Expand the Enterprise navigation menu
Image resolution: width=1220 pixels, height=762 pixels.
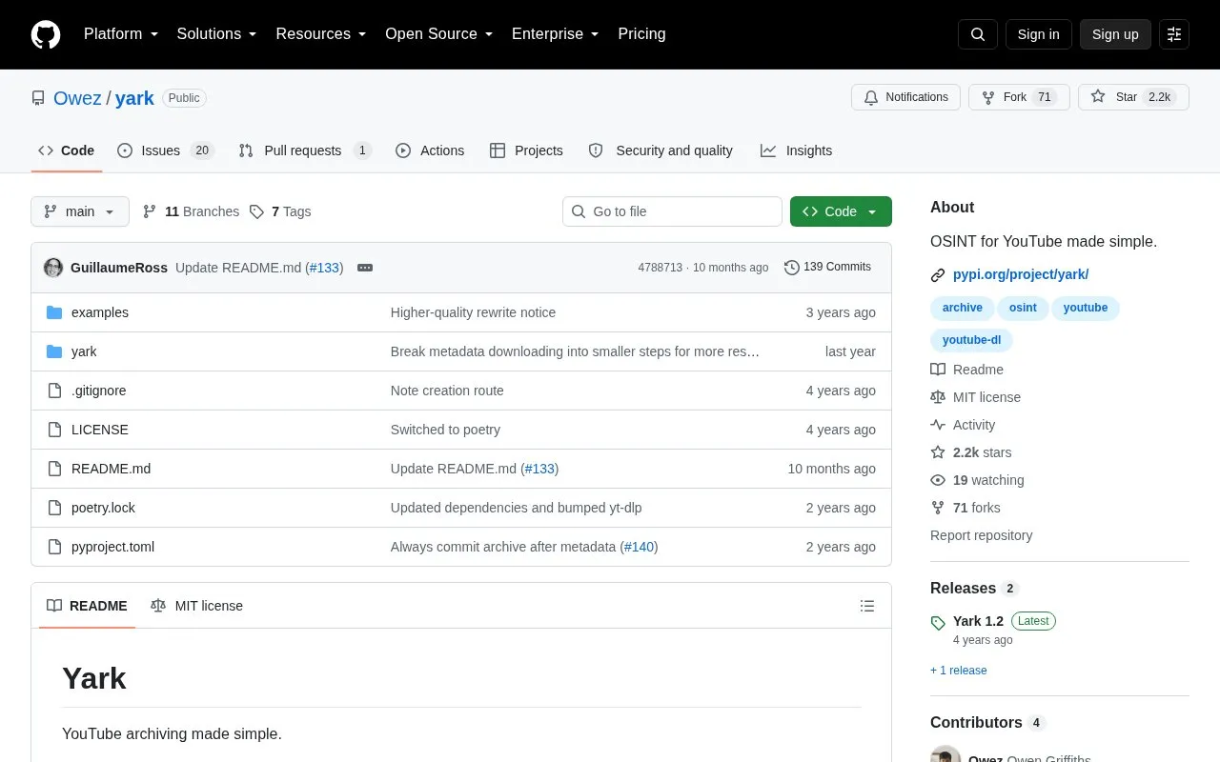(x=556, y=34)
